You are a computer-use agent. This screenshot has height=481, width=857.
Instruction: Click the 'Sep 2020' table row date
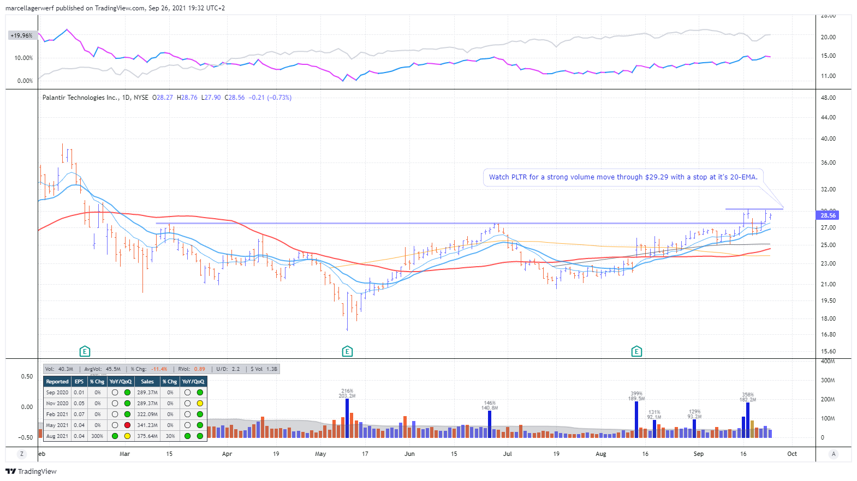(57, 393)
